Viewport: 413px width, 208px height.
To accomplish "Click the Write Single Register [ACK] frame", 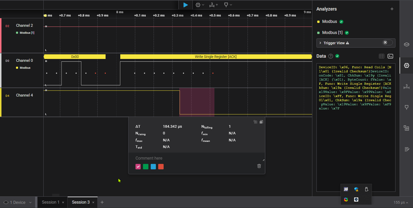I will [x=216, y=57].
